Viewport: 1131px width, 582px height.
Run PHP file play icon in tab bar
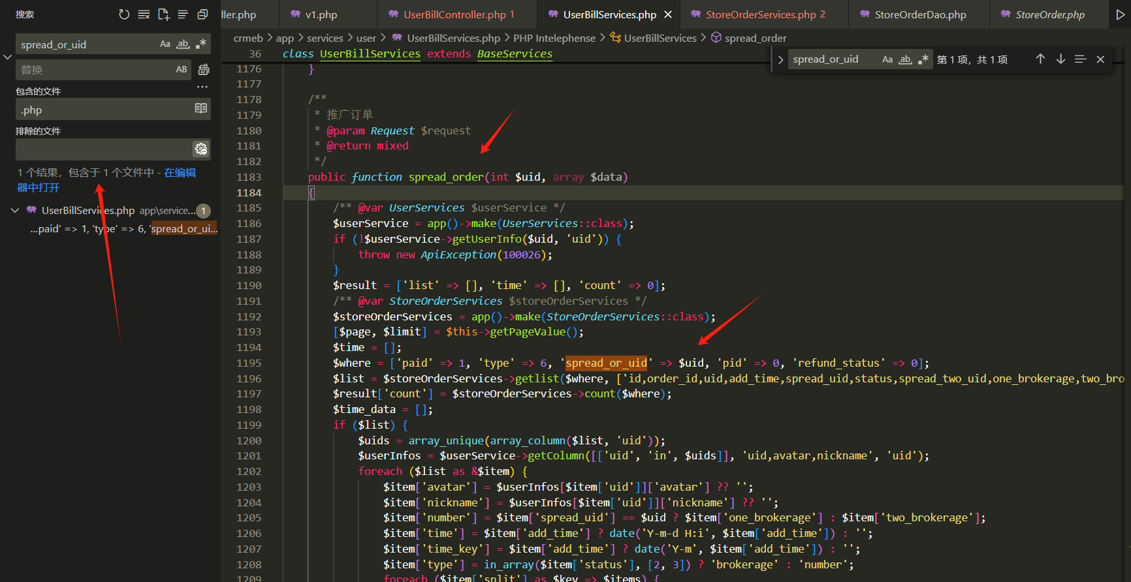1121,14
